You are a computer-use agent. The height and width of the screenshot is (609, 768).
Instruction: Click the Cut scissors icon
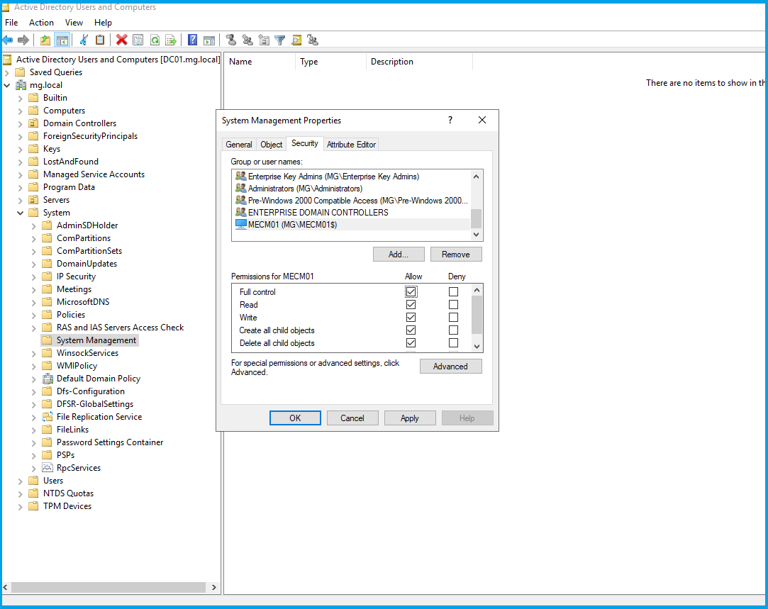(84, 40)
